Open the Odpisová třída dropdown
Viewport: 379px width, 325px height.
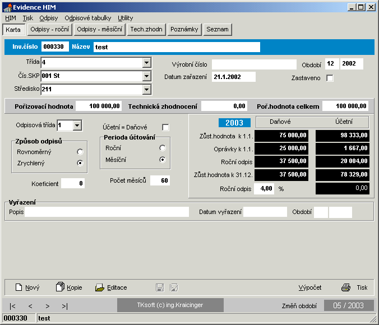77,125
